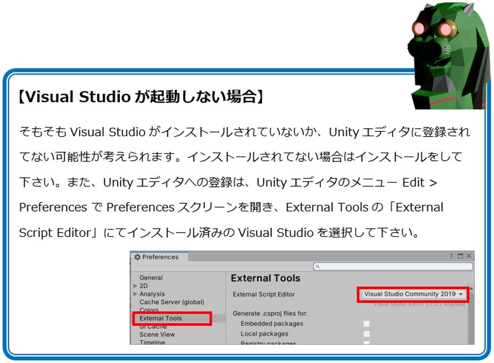Maximize the Preferences window
The image size is (494, 363).
[460, 255]
